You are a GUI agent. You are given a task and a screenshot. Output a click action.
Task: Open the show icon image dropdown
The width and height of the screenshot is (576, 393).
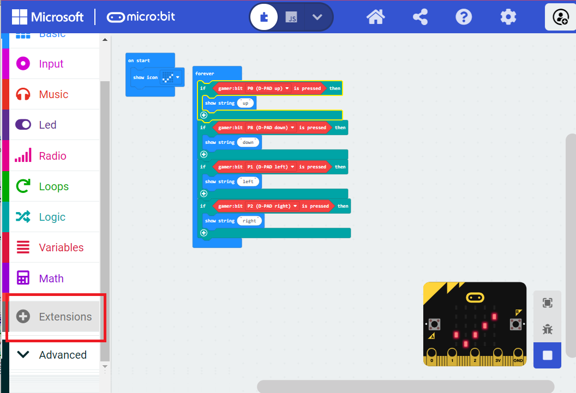178,77
